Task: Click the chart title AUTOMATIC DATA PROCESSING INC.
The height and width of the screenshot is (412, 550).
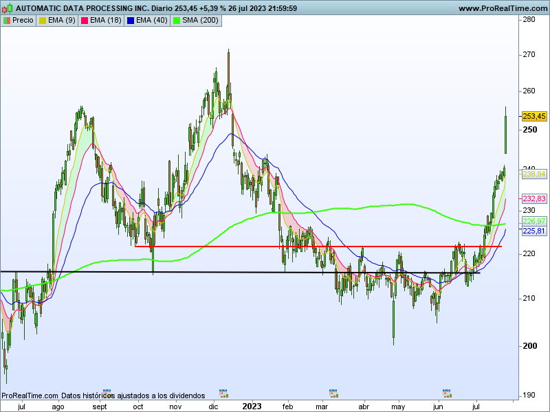Action: [x=82, y=8]
